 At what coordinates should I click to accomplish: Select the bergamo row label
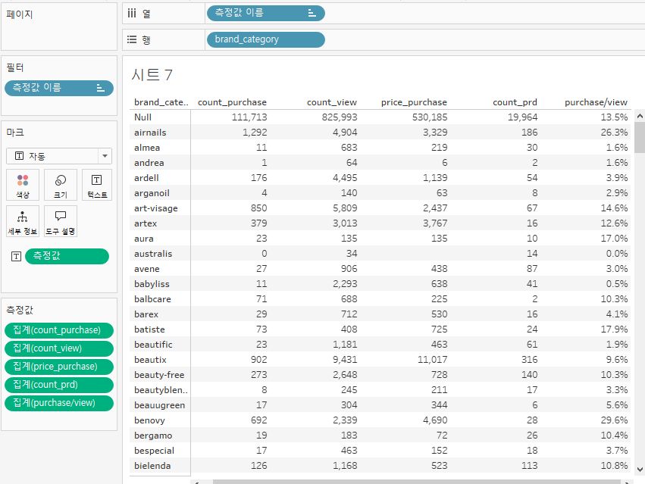pyautogui.click(x=153, y=436)
